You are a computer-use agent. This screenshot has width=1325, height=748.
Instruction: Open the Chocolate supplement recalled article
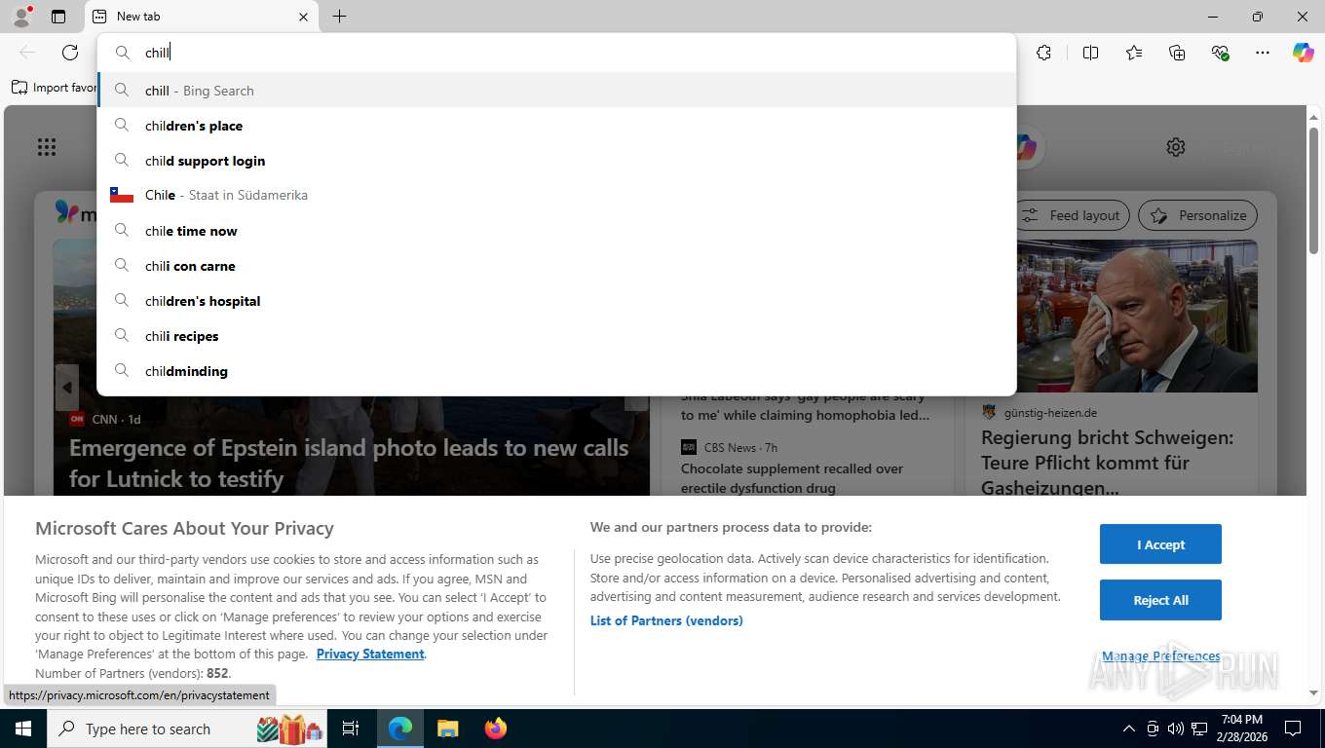pos(792,478)
